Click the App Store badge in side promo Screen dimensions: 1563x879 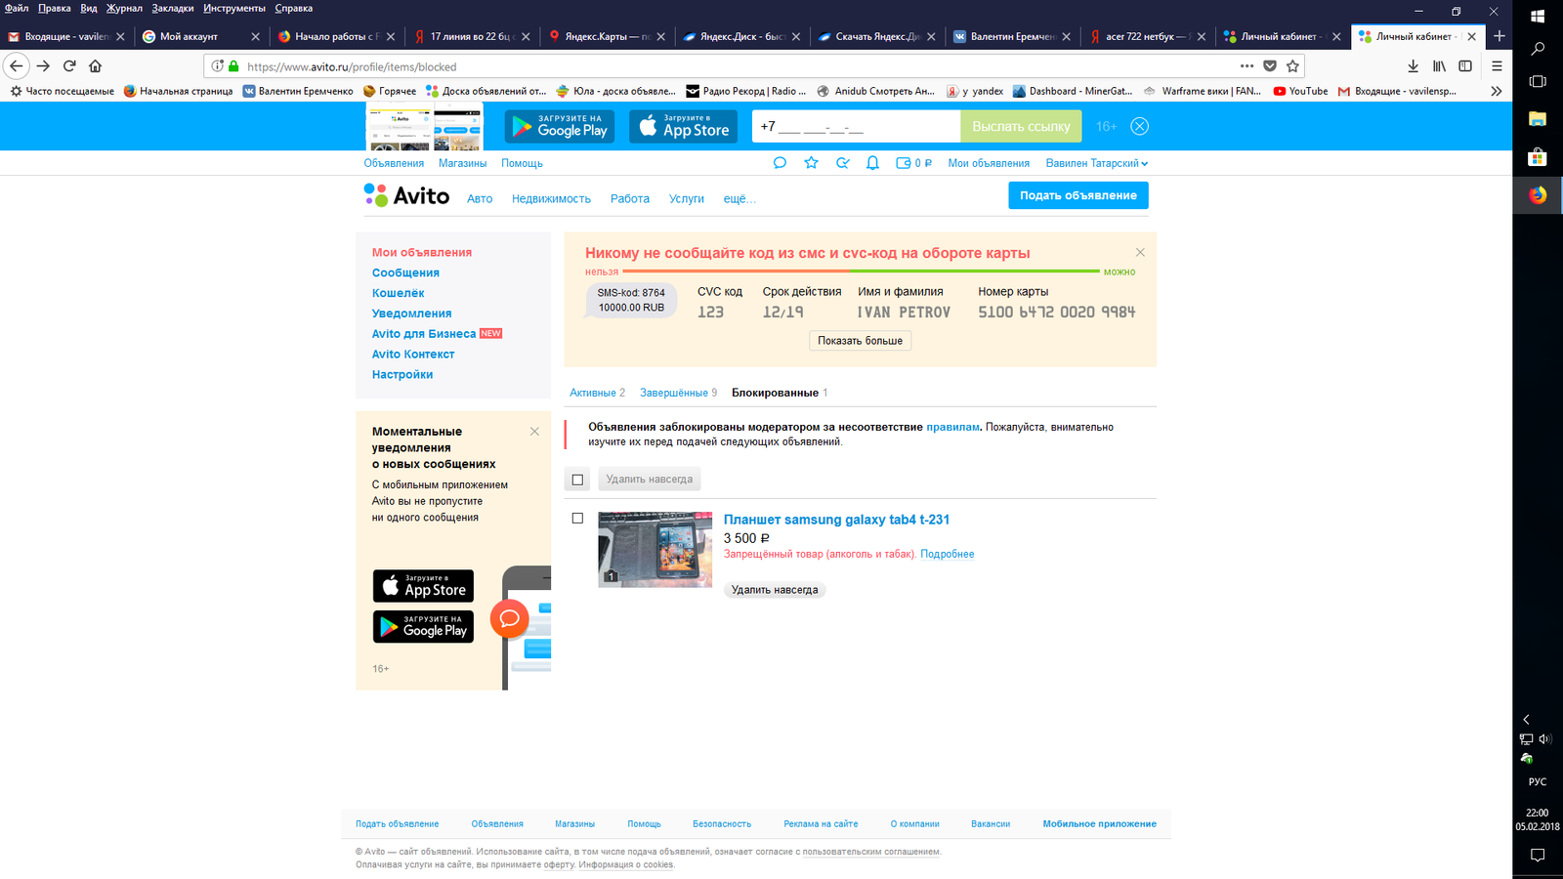[423, 586]
